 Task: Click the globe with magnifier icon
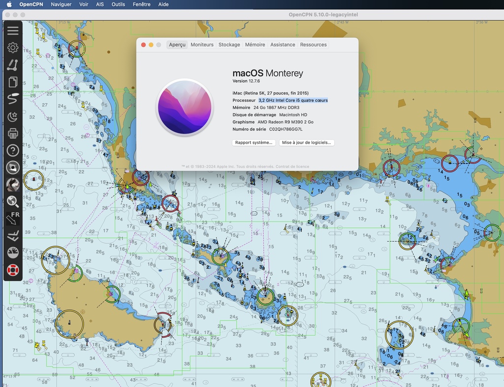pos(13,201)
